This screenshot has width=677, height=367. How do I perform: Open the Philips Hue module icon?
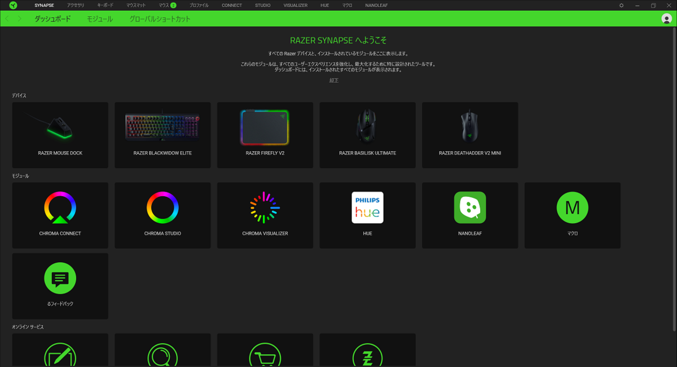368,207
